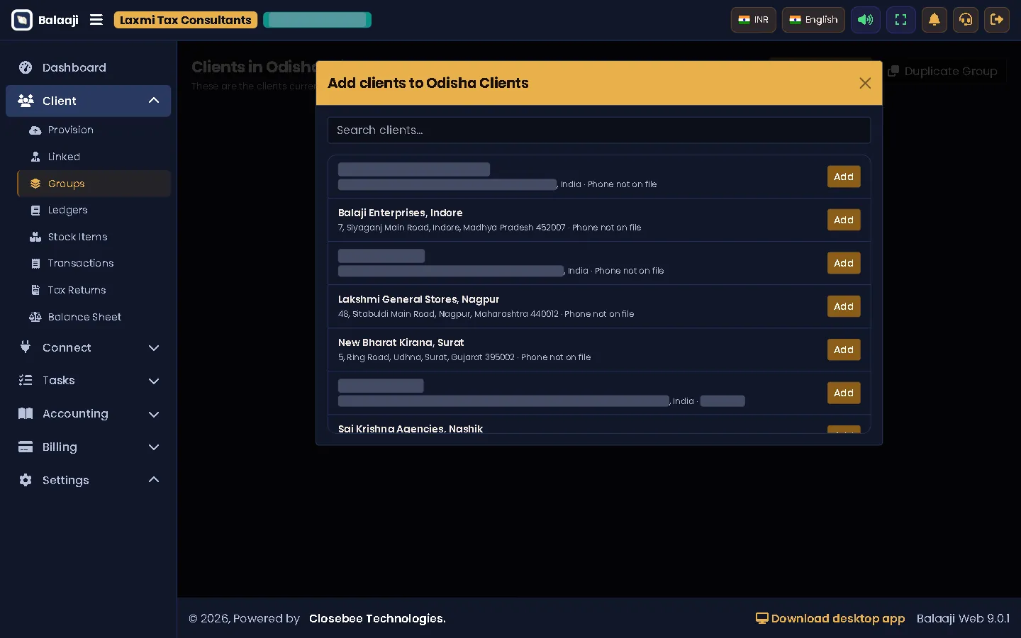Click the Tasks checklist icon
This screenshot has width=1021, height=638.
click(x=26, y=381)
